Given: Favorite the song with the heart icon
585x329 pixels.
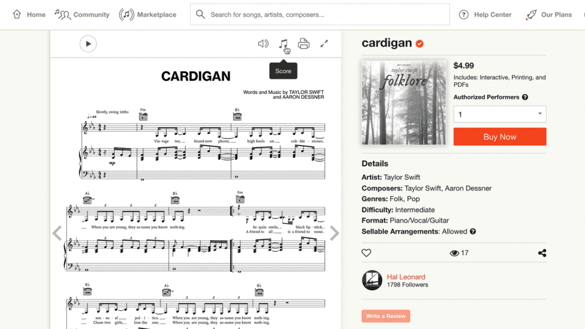Looking at the screenshot, I should [x=366, y=252].
